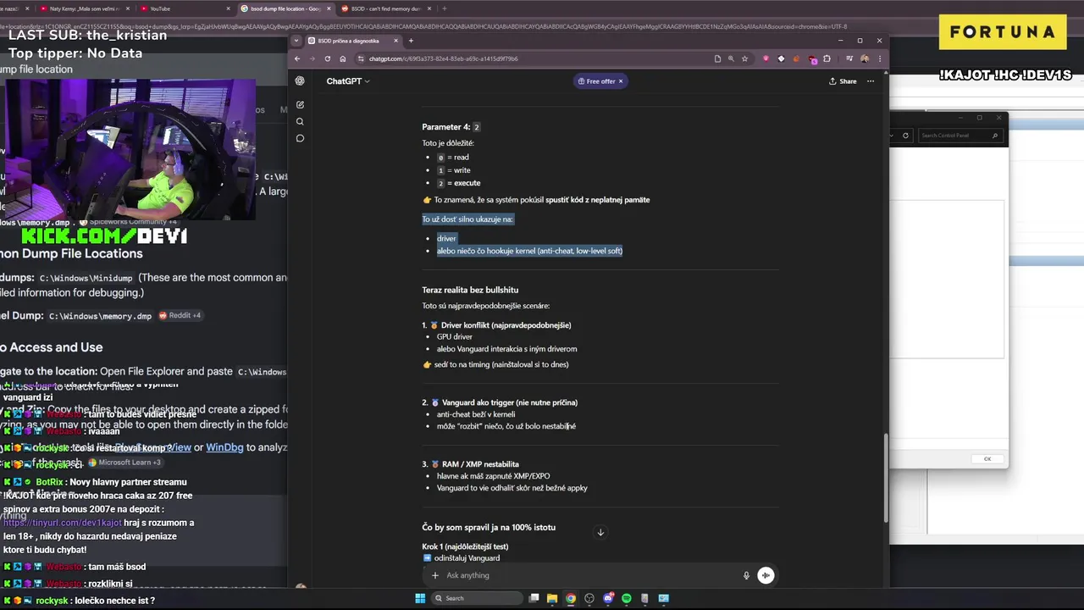Open the search chats magnifier icon in the sidebar
Image resolution: width=1084 pixels, height=610 pixels.
pos(300,121)
